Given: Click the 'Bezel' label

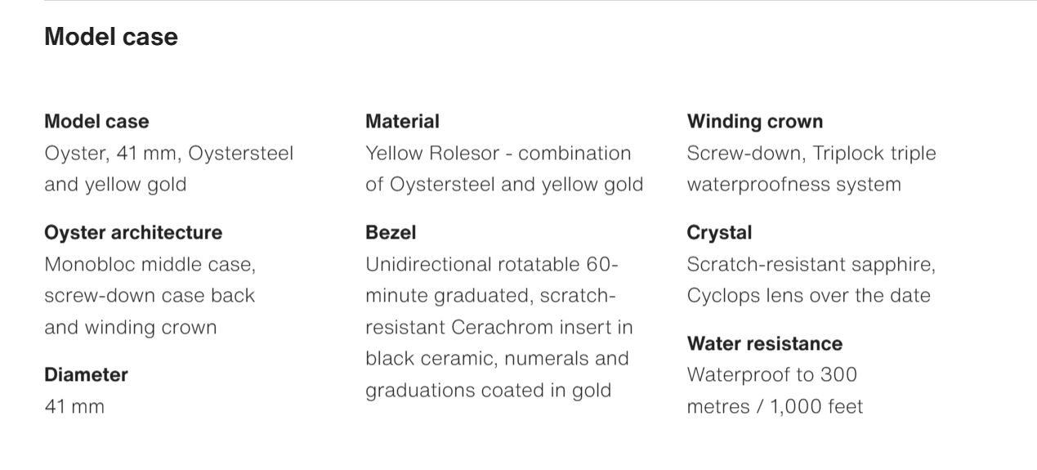Looking at the screenshot, I should click(x=391, y=233).
